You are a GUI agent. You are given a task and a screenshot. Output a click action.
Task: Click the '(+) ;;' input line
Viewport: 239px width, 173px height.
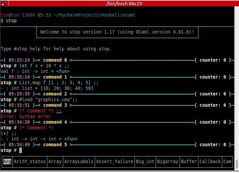click(8, 134)
